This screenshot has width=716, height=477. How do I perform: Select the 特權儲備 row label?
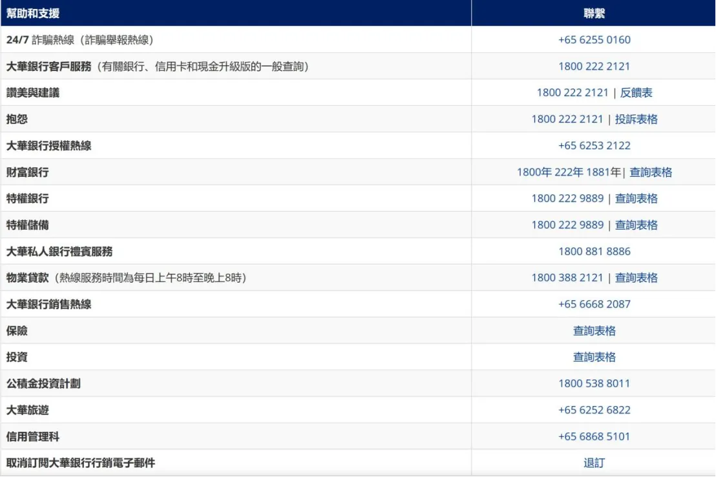tap(27, 225)
